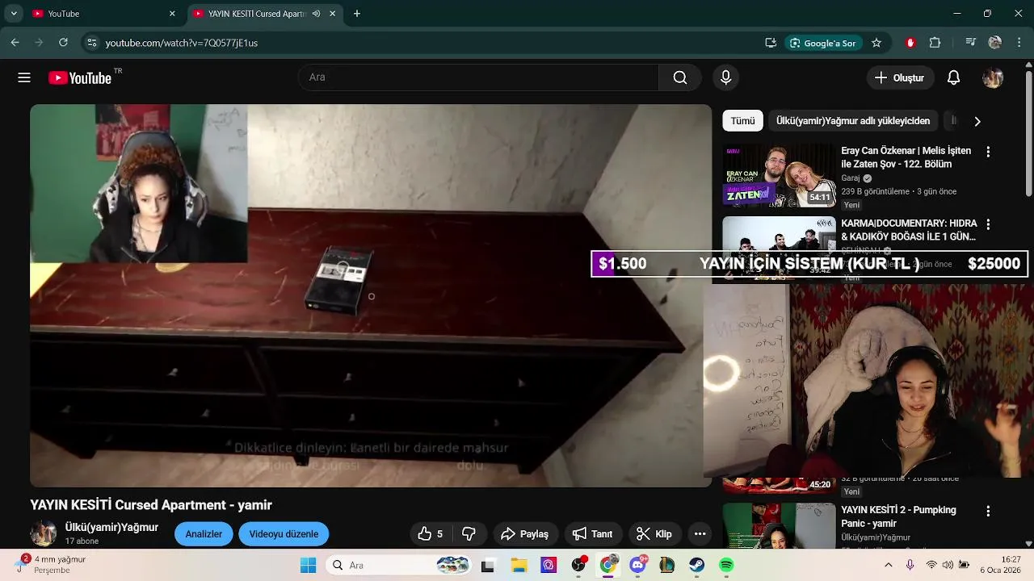The image size is (1034, 581).
Task: Open the Windows Start menu
Action: pyautogui.click(x=308, y=565)
